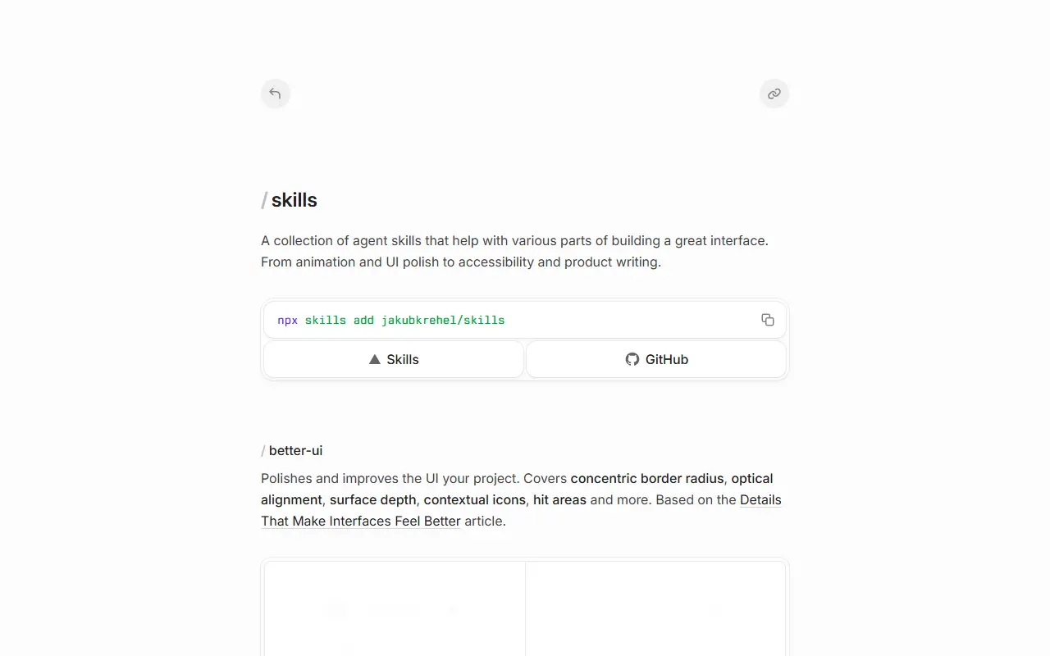Viewport: 1050px width, 656px height.
Task: Click the 'hit areas' bold text
Action: click(x=559, y=499)
